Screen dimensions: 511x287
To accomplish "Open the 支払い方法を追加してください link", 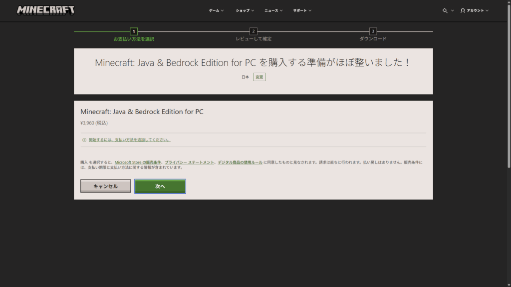I will [129, 140].
